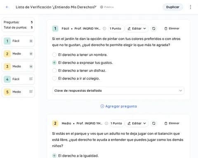The height and width of the screenshot is (158, 198).
Task: Open Editar dropdown for question 1
Action: pyautogui.click(x=137, y=28)
